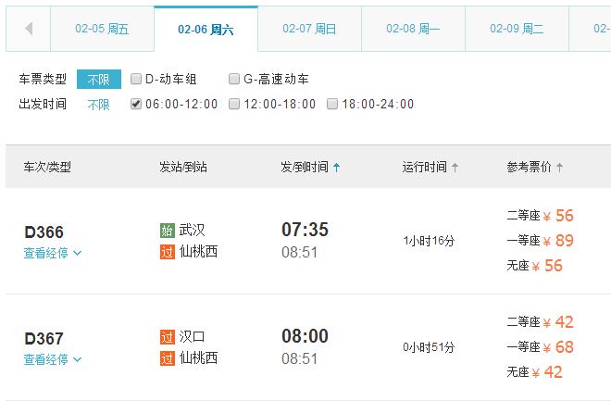This screenshot has width=611, height=401.
Task: Sort by 发/到时间 column header
Action: pos(305,168)
